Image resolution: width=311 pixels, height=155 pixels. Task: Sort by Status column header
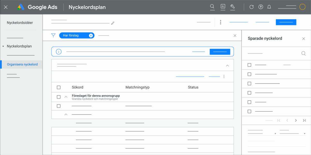click(x=193, y=87)
